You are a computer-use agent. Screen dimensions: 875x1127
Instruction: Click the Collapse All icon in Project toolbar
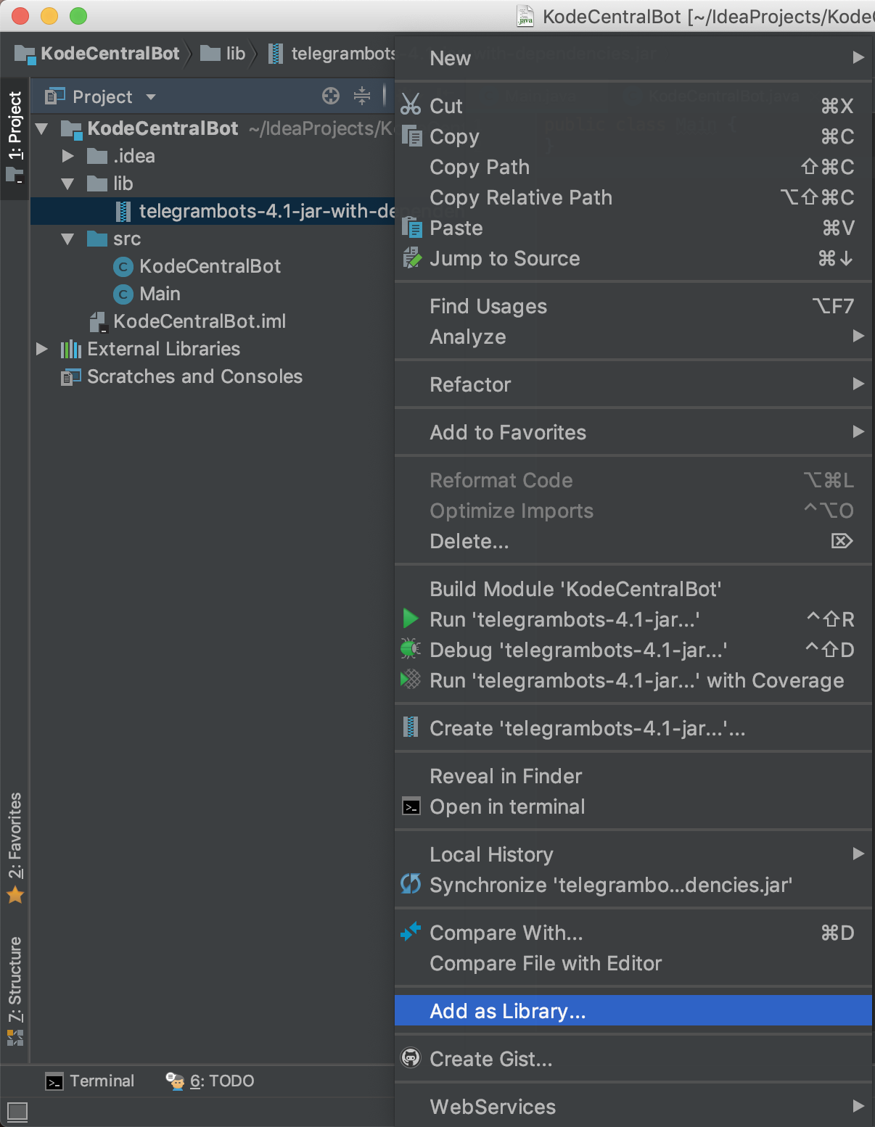(x=362, y=96)
